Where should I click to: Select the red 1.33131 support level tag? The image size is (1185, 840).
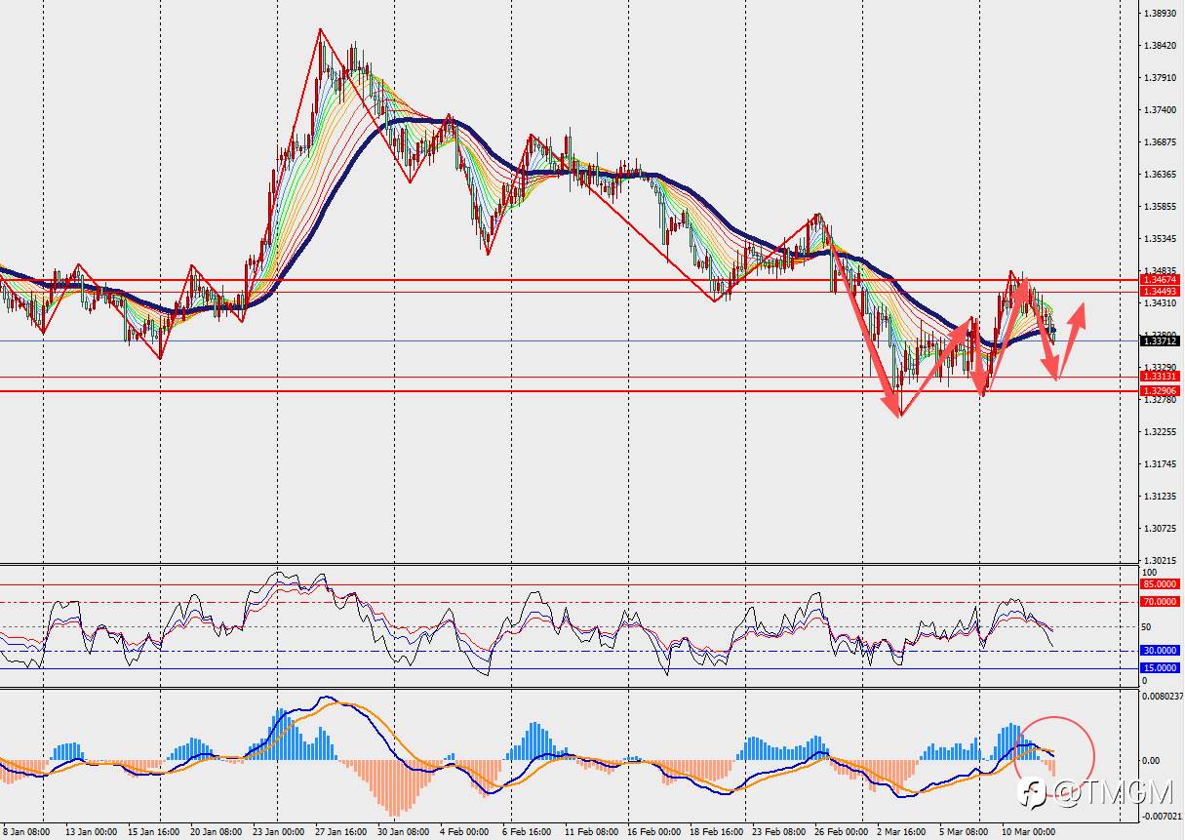click(1161, 377)
